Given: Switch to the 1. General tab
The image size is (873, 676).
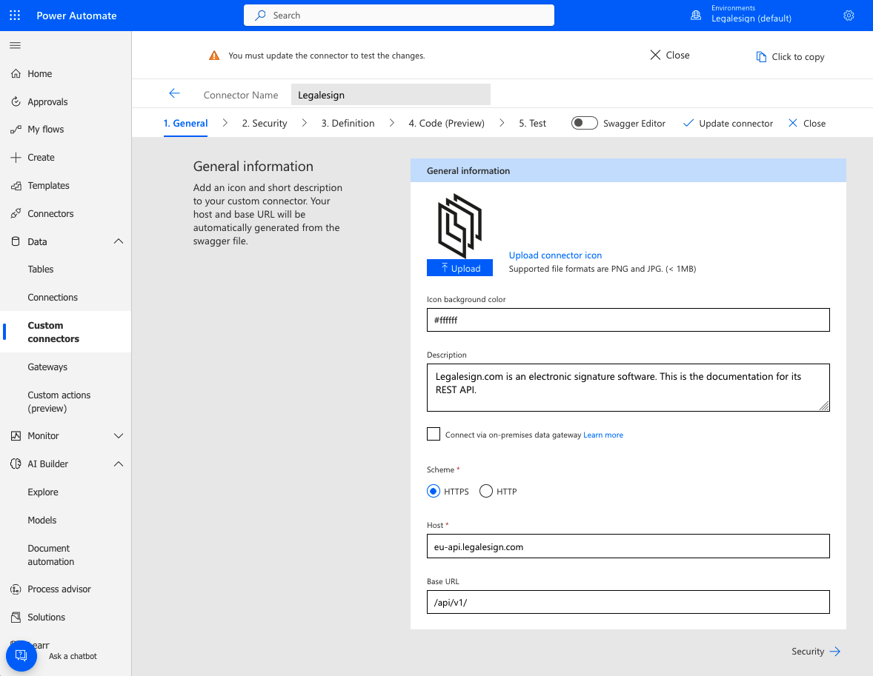Looking at the screenshot, I should tap(185, 123).
